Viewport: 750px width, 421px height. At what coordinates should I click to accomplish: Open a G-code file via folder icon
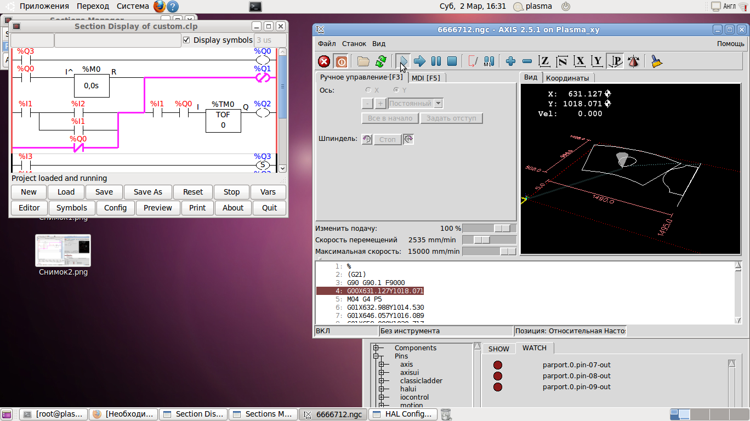point(363,61)
